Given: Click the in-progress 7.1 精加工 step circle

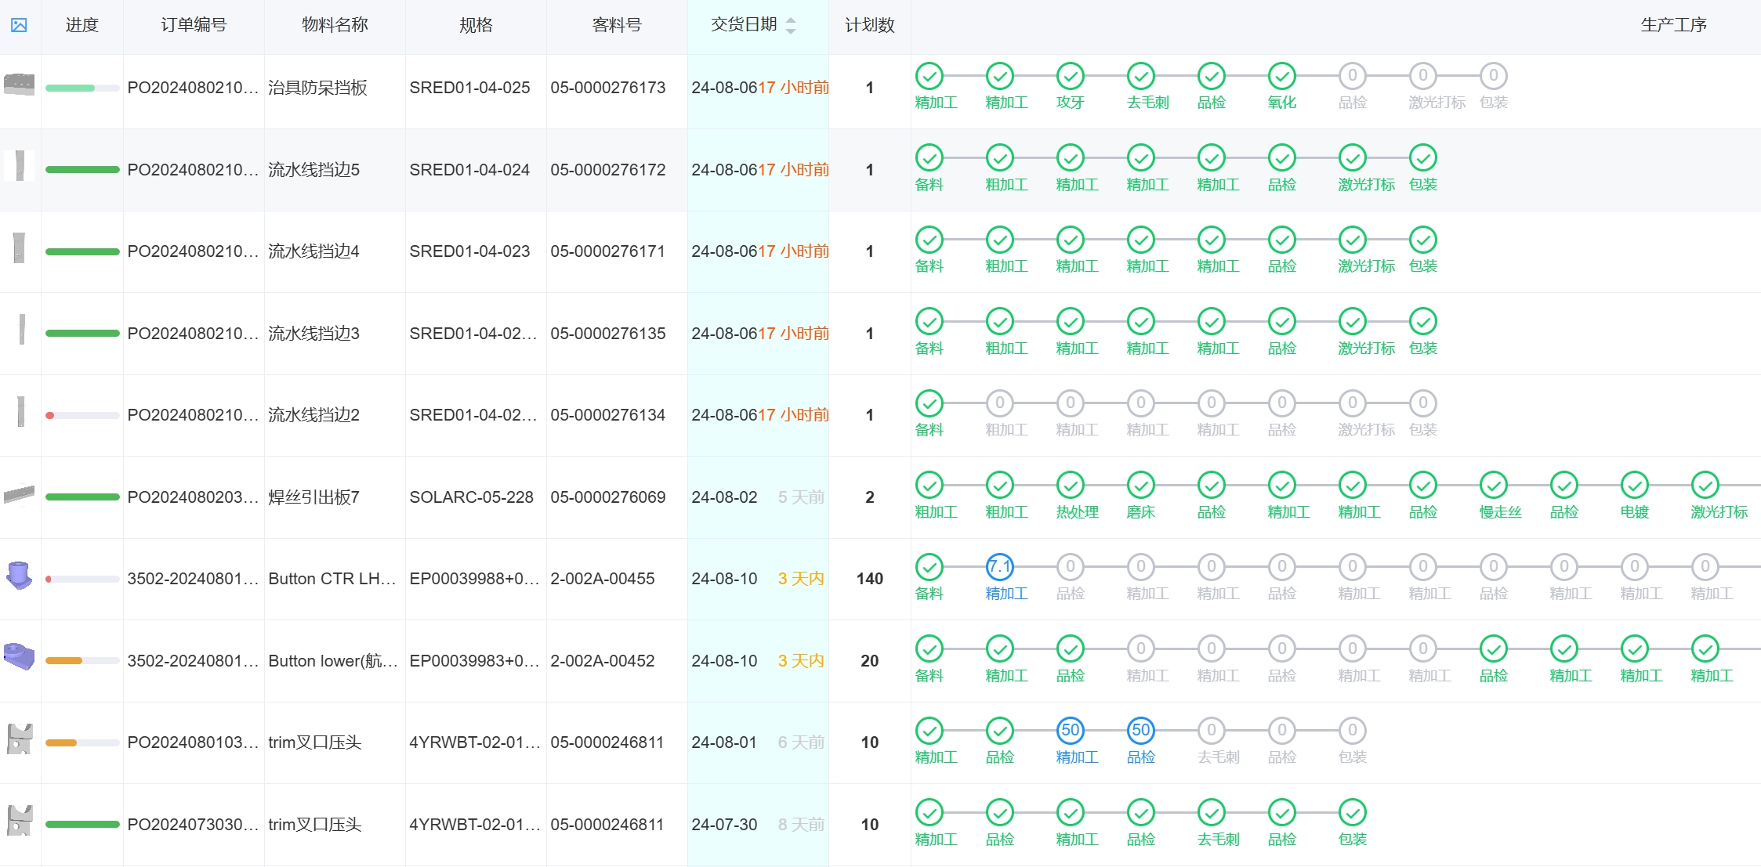Looking at the screenshot, I should click(999, 566).
